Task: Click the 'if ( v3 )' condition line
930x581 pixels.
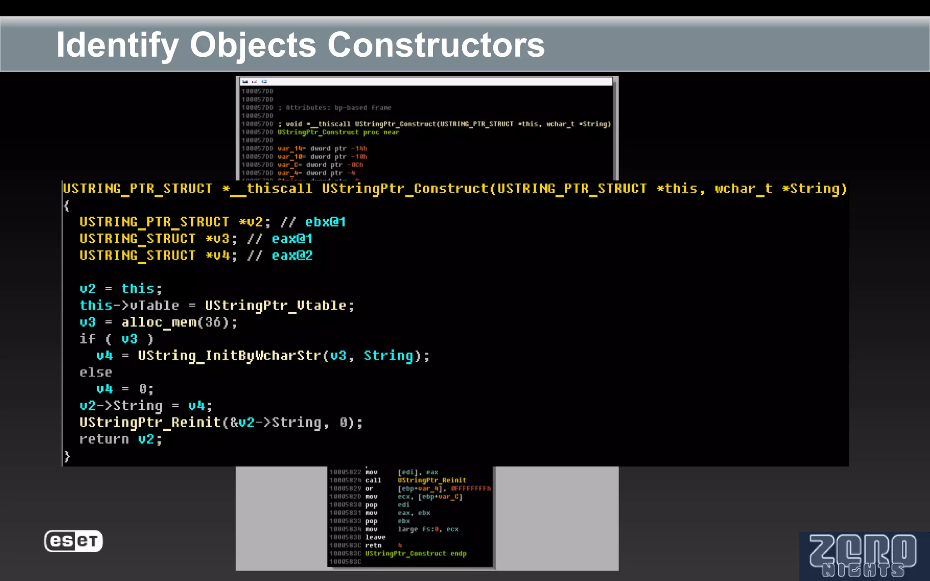Action: click(117, 339)
